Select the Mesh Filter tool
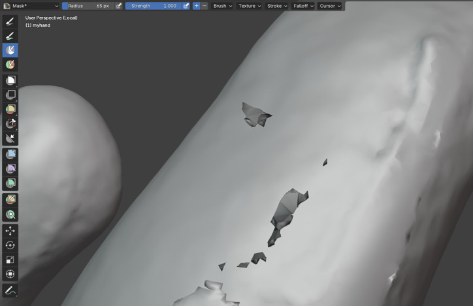 10,155
